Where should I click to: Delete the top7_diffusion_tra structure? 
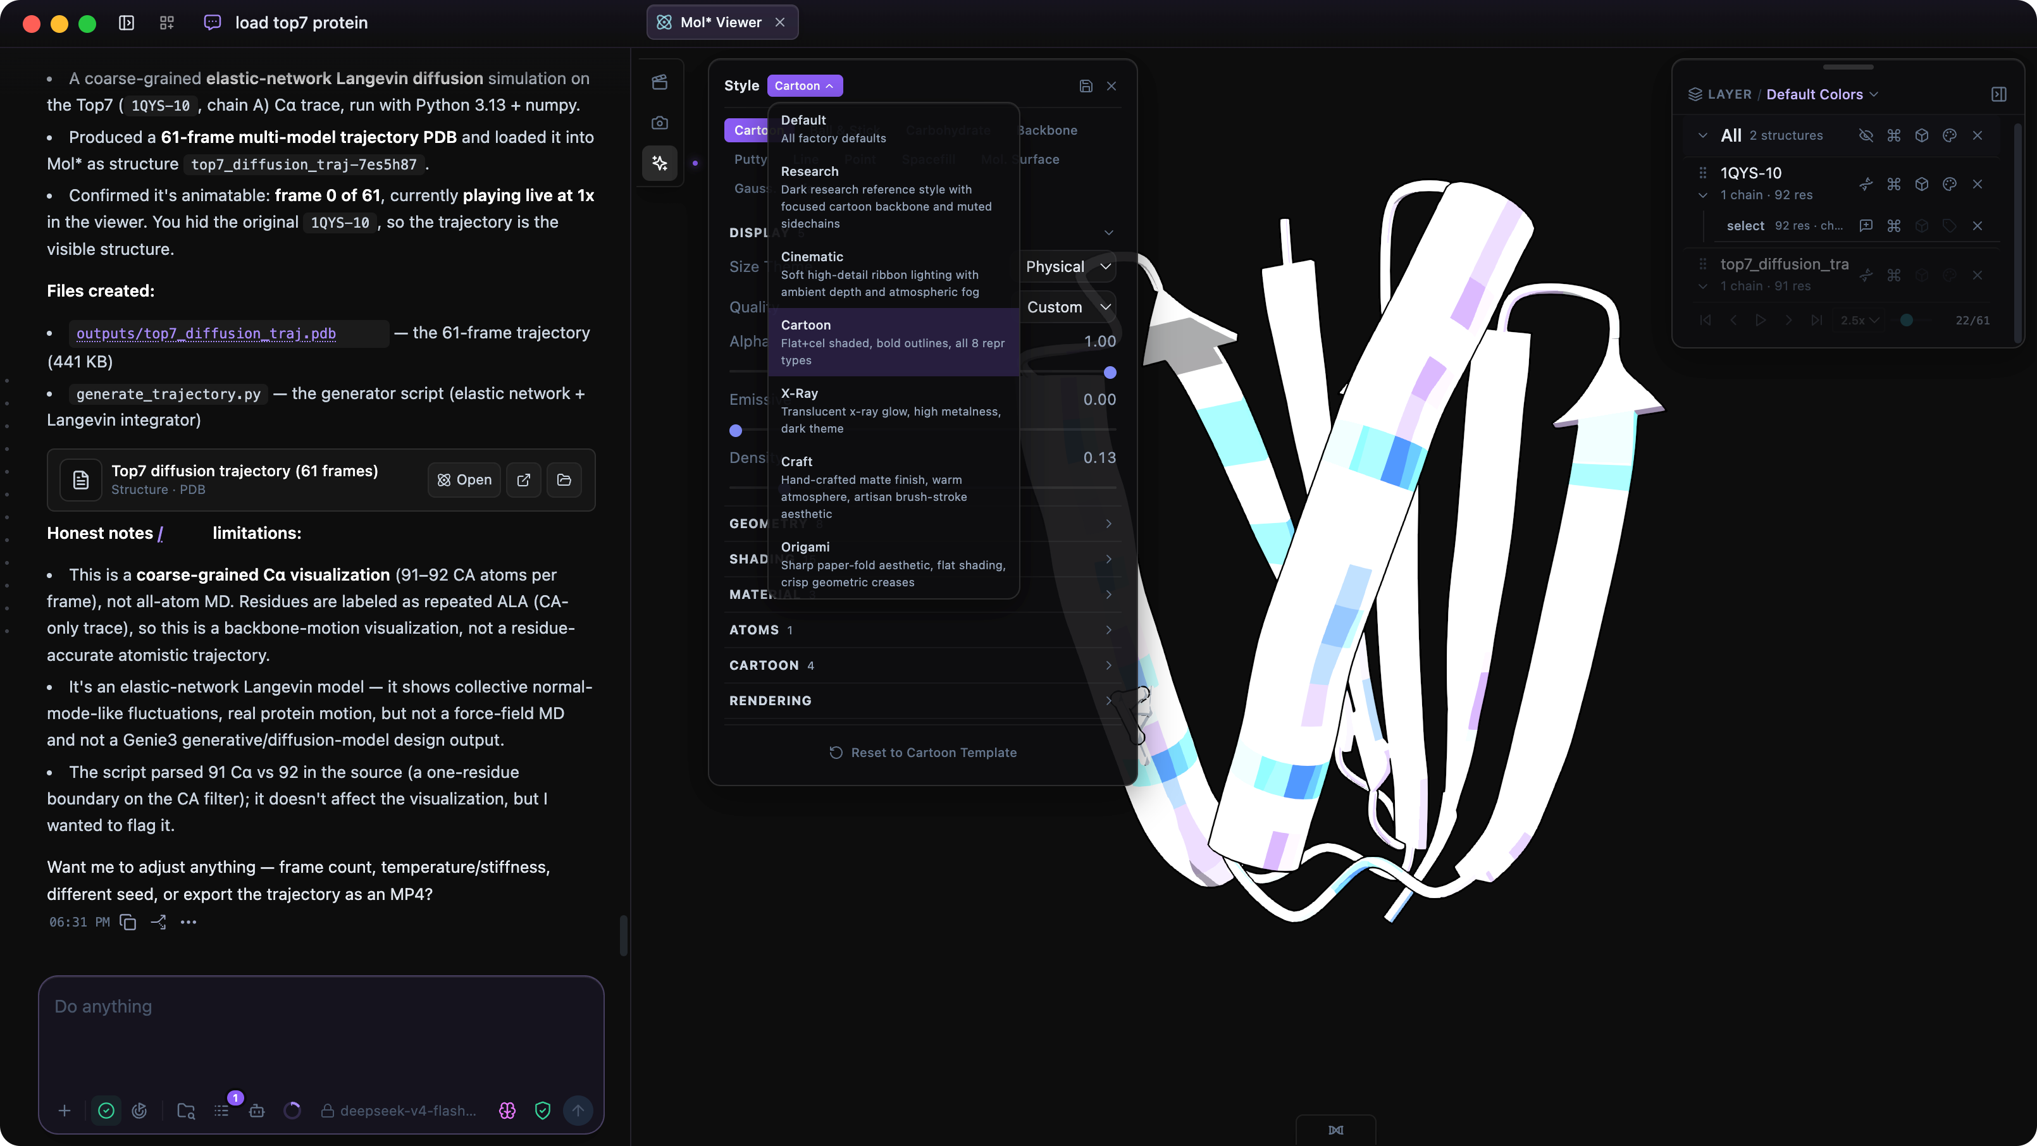(x=1977, y=275)
